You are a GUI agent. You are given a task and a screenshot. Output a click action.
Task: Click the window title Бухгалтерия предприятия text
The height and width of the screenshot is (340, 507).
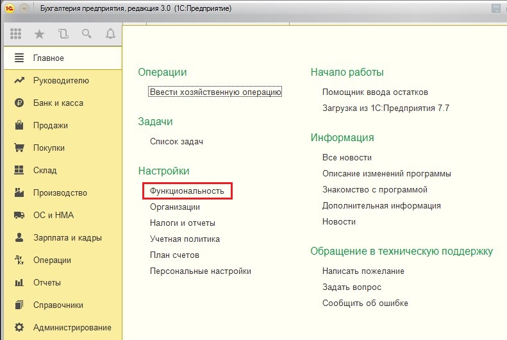click(x=135, y=8)
